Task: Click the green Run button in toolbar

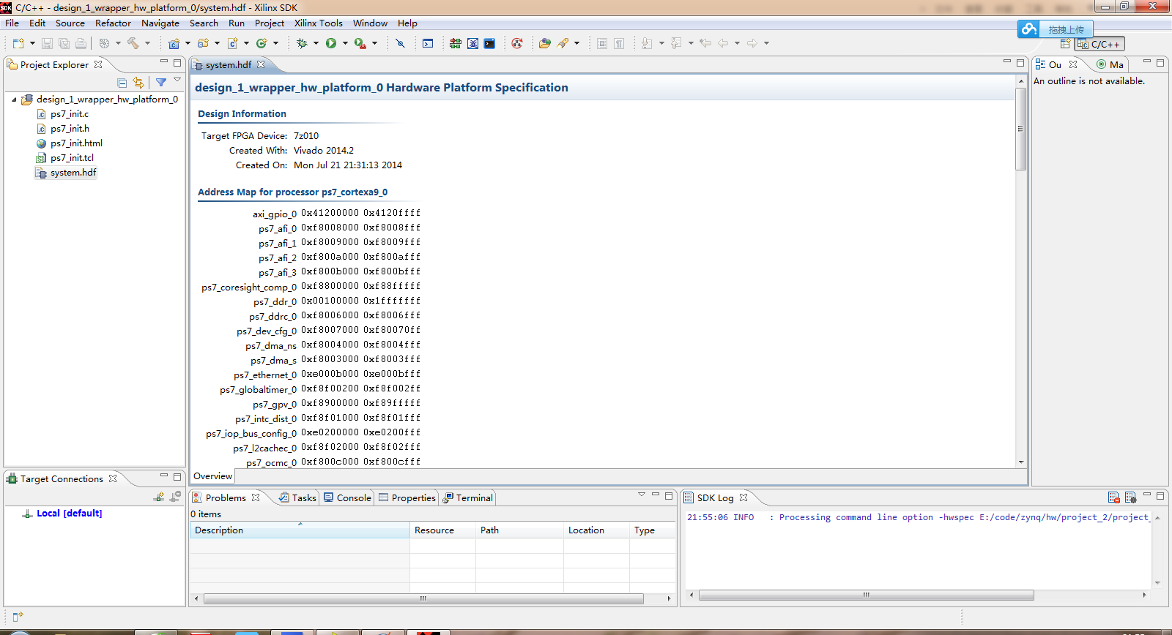Action: coord(331,43)
